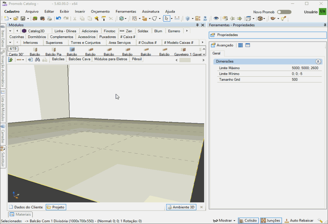
Task: Click the light bulb paint icon
Action: click(x=283, y=18)
